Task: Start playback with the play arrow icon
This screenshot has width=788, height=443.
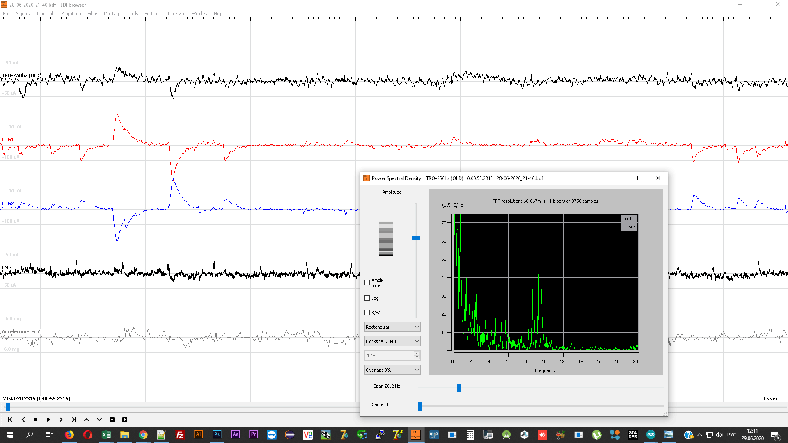Action: tap(48, 420)
